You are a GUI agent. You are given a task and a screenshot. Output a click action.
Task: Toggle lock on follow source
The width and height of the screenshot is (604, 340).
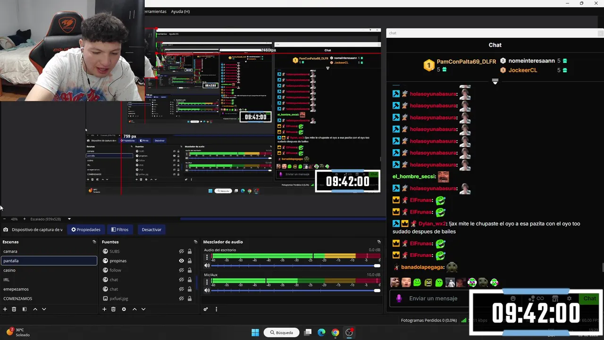pyautogui.click(x=190, y=270)
